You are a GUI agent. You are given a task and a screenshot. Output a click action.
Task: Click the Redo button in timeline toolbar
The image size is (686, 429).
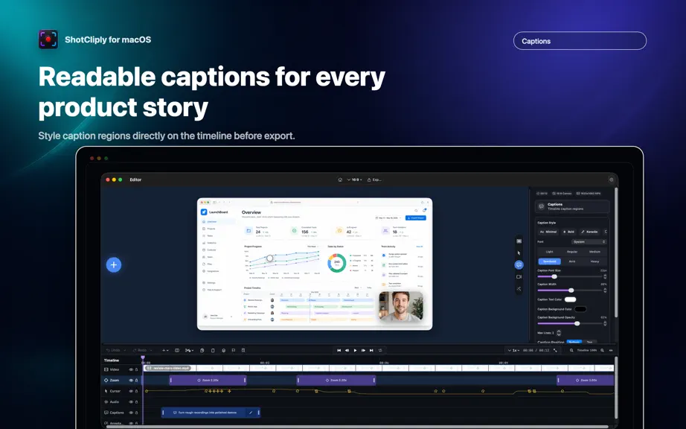(x=140, y=350)
